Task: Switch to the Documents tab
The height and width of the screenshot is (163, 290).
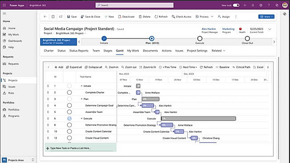Action: click(151, 50)
